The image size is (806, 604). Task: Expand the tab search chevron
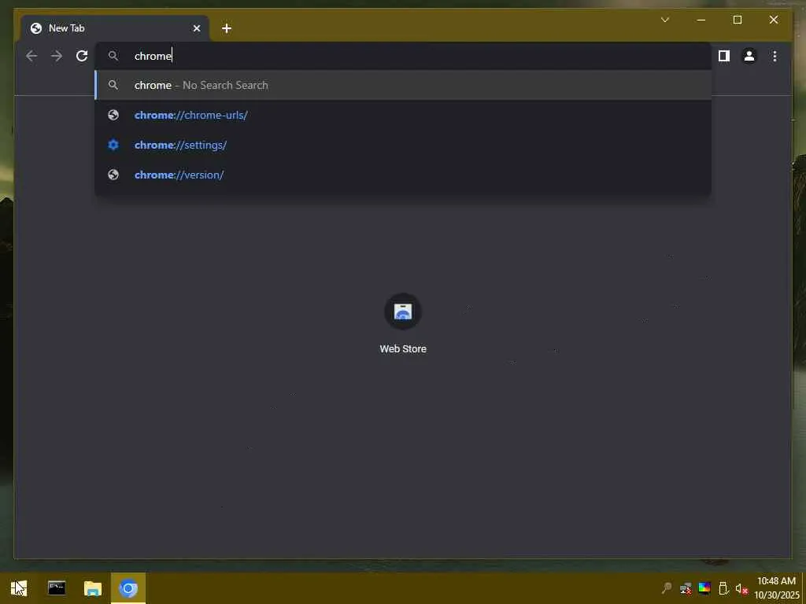click(664, 20)
